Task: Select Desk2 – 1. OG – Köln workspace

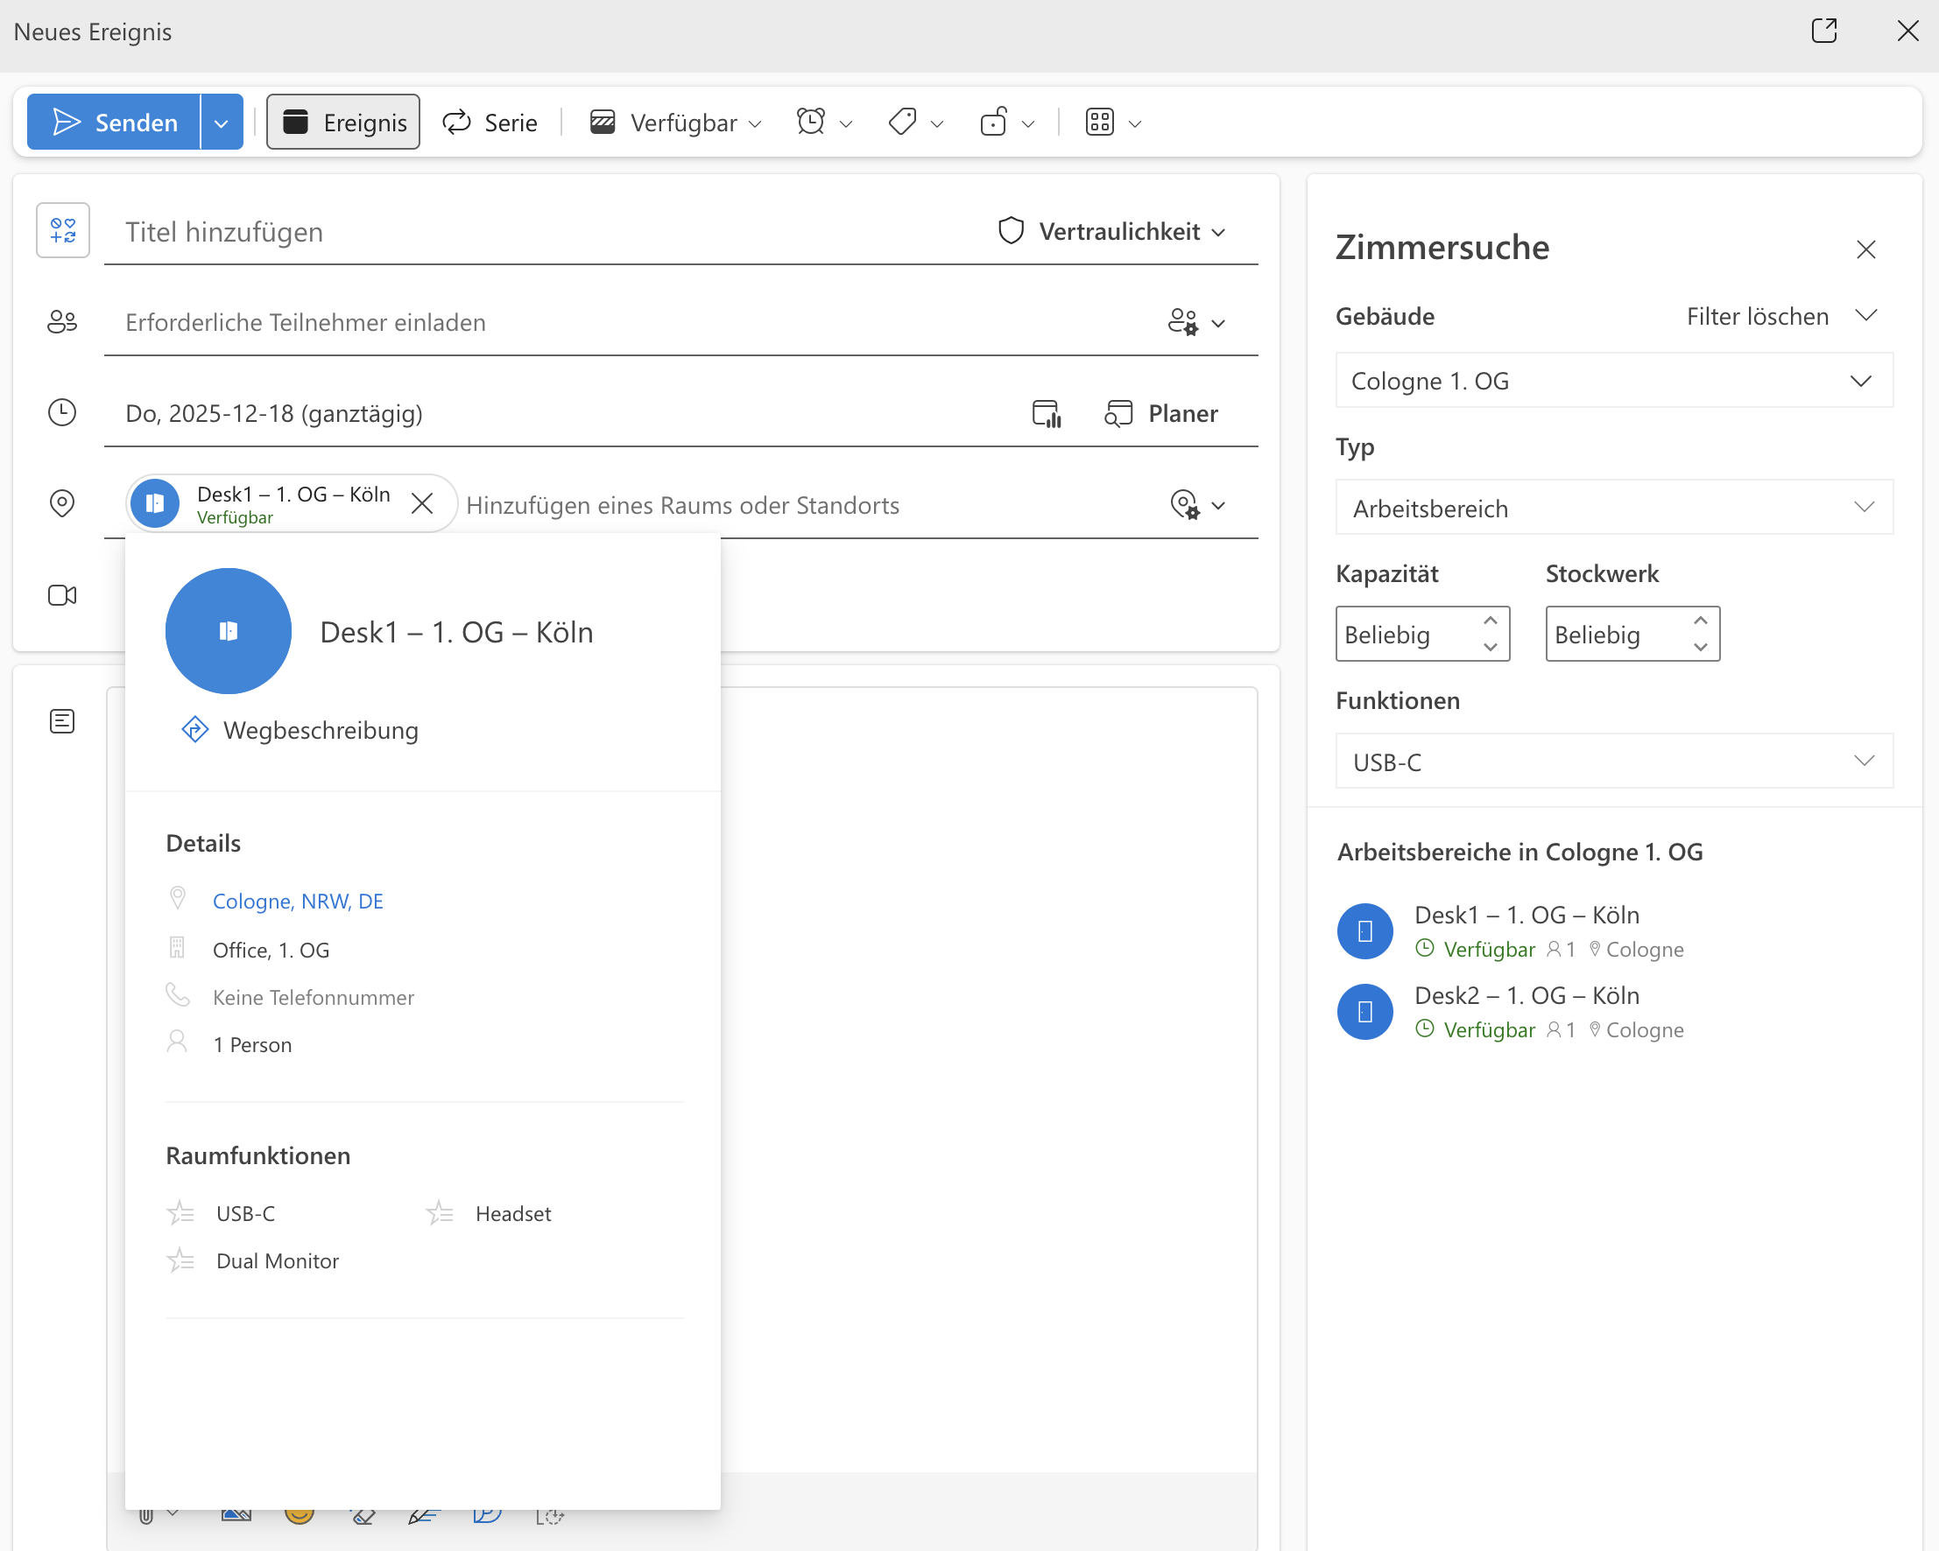Action: pos(1527,997)
